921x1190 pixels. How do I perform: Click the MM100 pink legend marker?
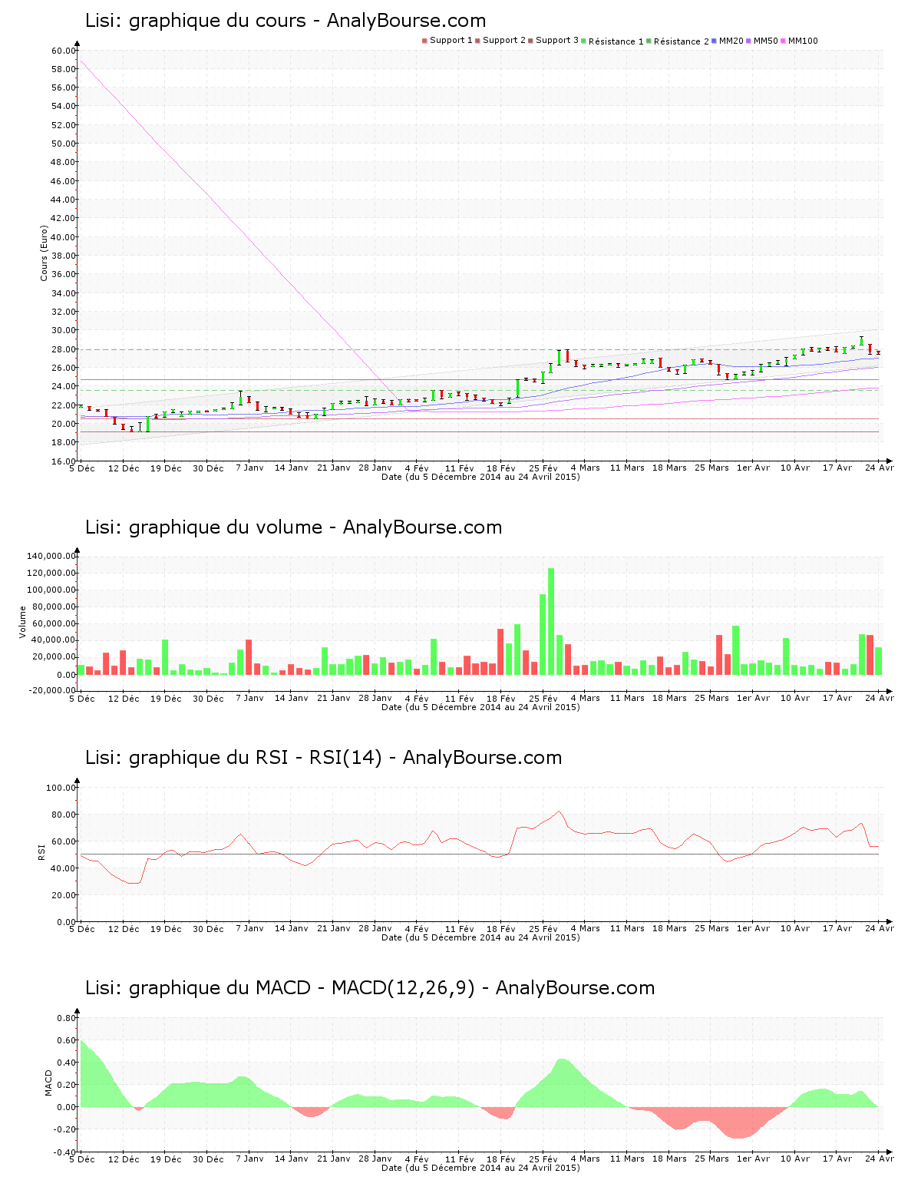coord(784,41)
